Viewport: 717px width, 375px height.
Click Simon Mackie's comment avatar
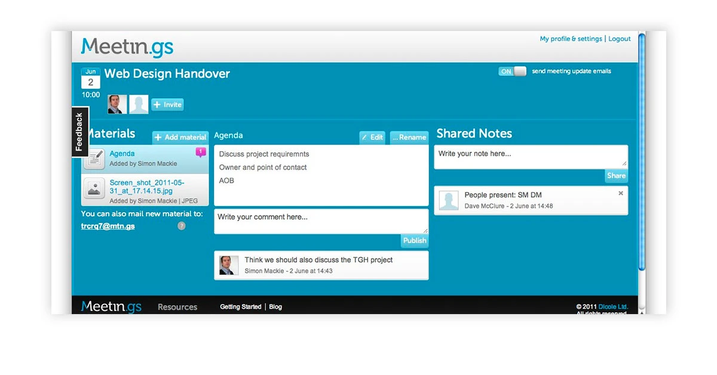point(229,265)
